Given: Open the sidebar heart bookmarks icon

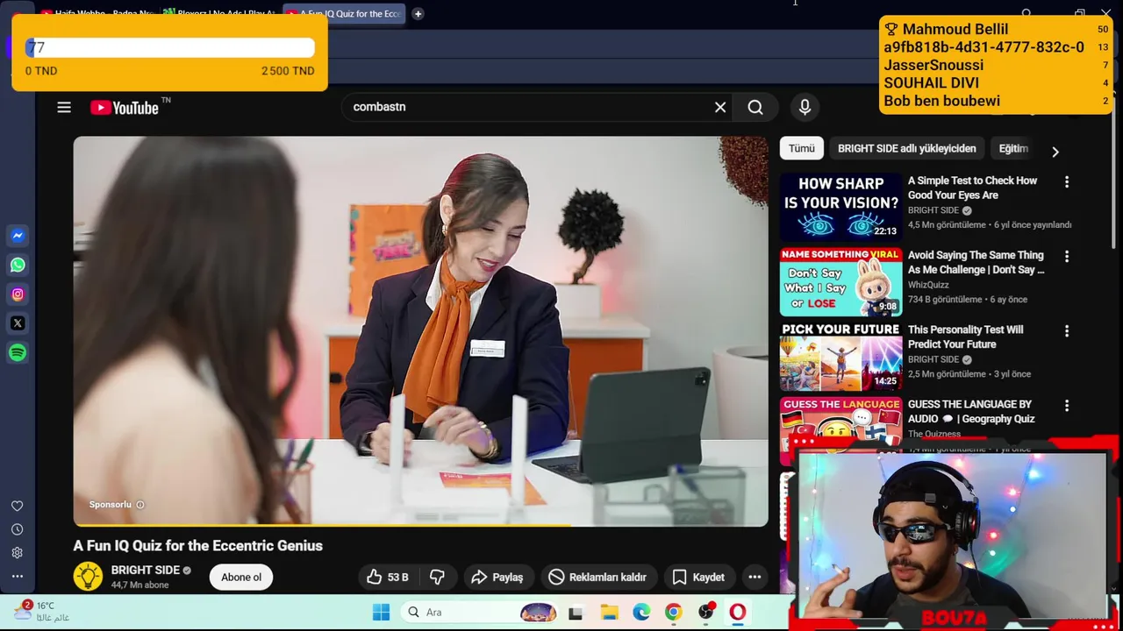Looking at the screenshot, I should click(x=17, y=506).
